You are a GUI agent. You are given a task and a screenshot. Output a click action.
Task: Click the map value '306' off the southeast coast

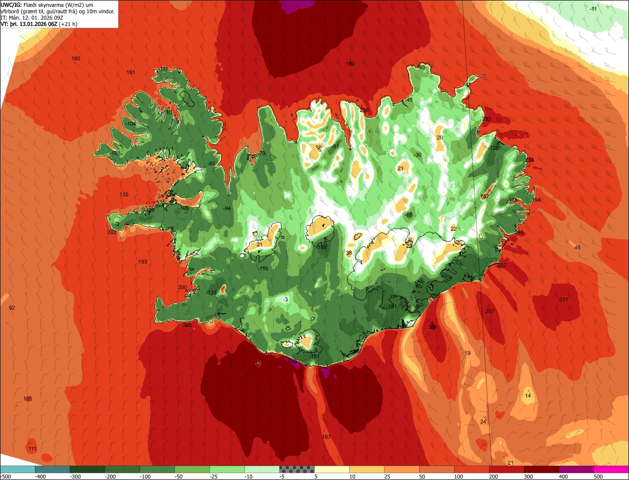[x=433, y=327]
